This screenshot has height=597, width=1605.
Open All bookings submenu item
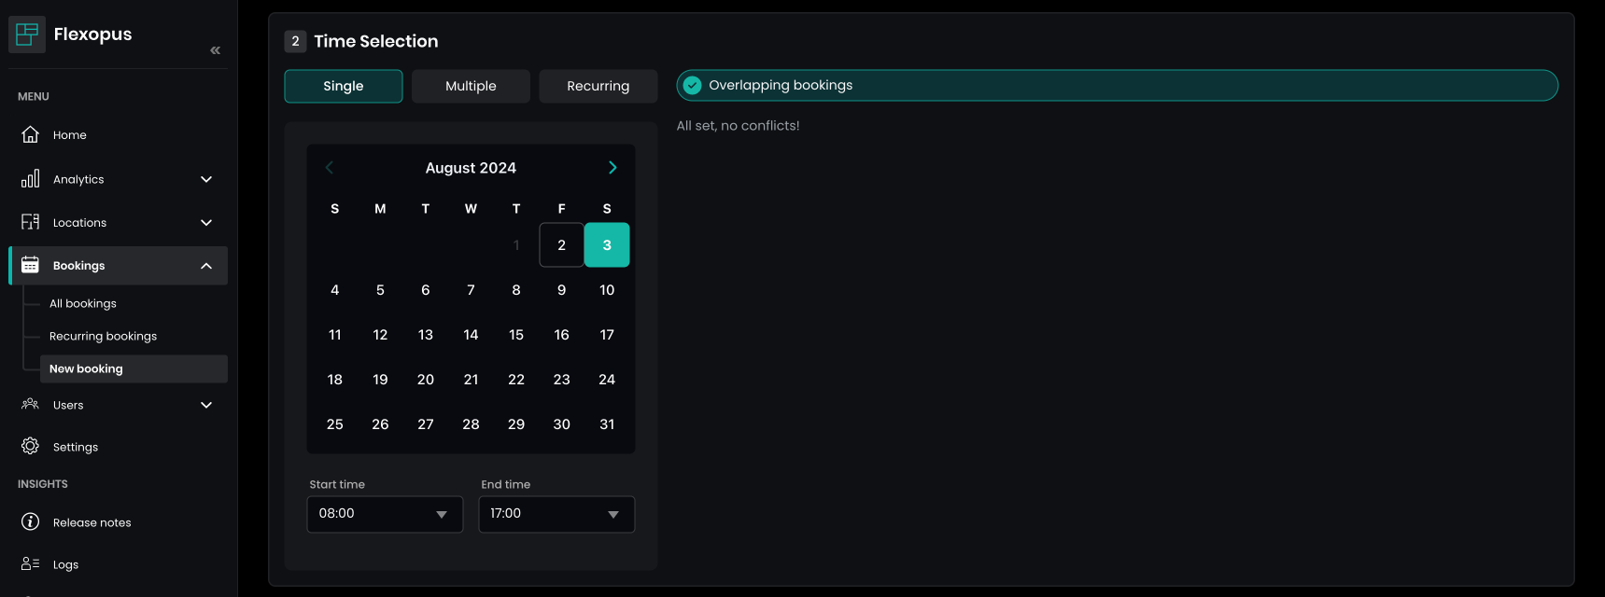tap(83, 304)
